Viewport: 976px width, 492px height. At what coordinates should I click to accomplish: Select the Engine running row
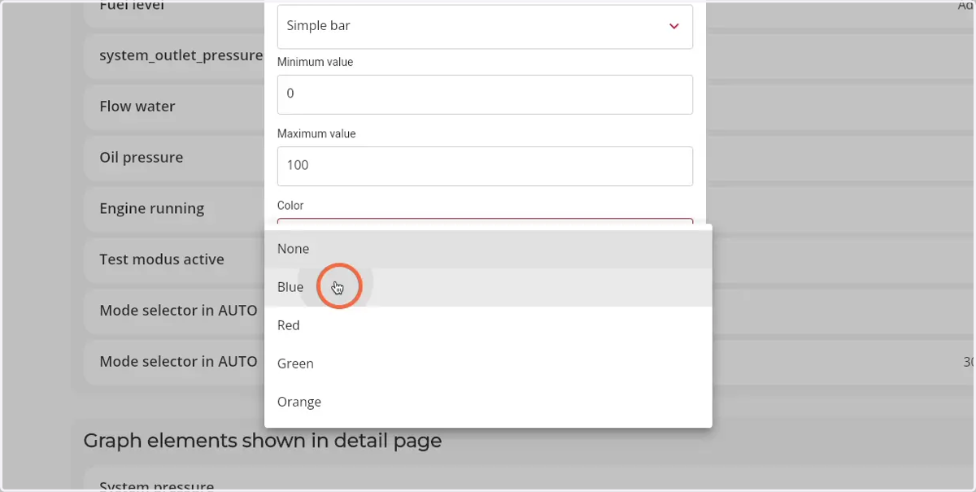point(174,209)
